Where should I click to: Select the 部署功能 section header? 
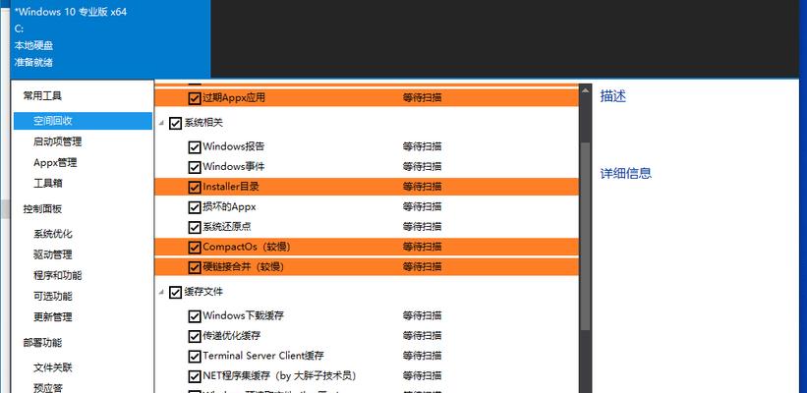click(x=42, y=343)
